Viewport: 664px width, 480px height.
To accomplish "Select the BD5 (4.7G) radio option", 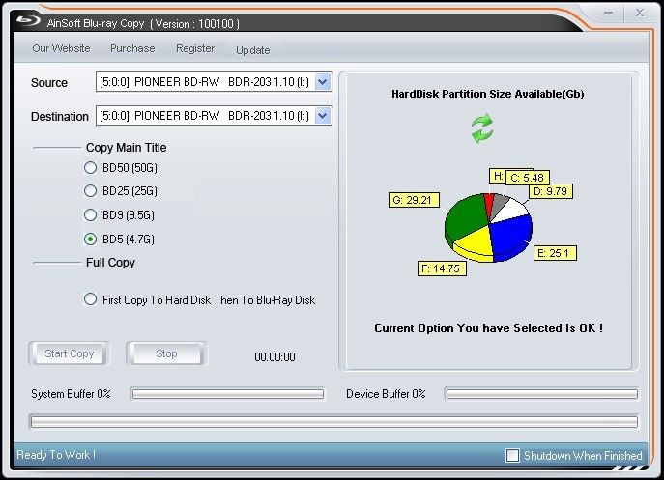I will [90, 240].
